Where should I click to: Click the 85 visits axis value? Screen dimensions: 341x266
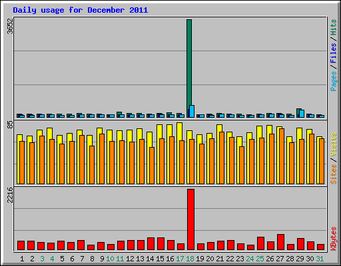(10, 125)
